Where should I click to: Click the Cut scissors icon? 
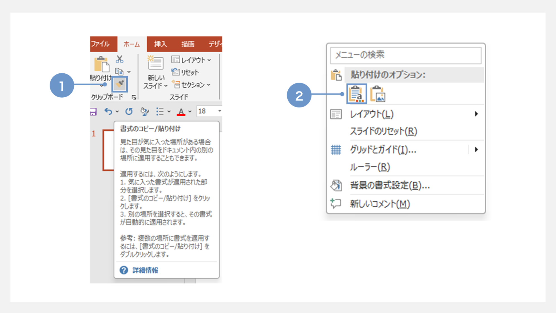tap(119, 59)
